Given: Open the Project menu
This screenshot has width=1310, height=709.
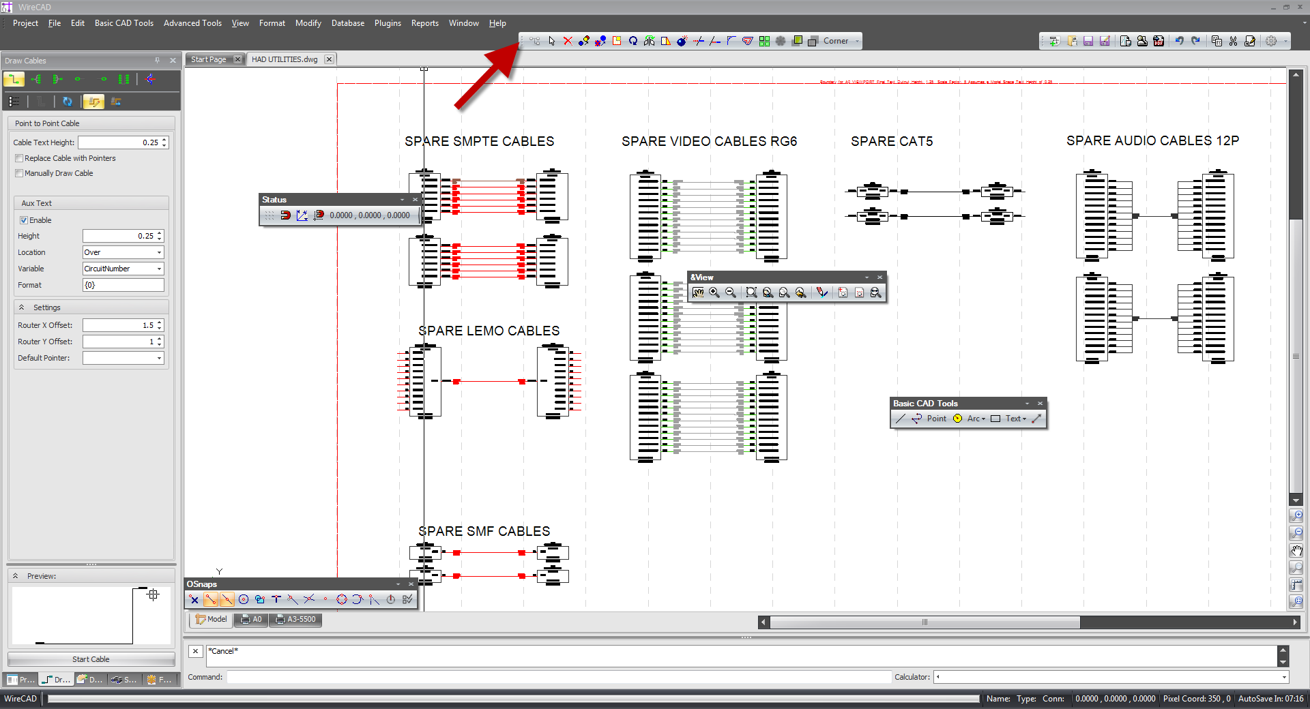Looking at the screenshot, I should (25, 23).
